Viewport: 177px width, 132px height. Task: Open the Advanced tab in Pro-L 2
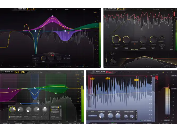click(x=136, y=115)
